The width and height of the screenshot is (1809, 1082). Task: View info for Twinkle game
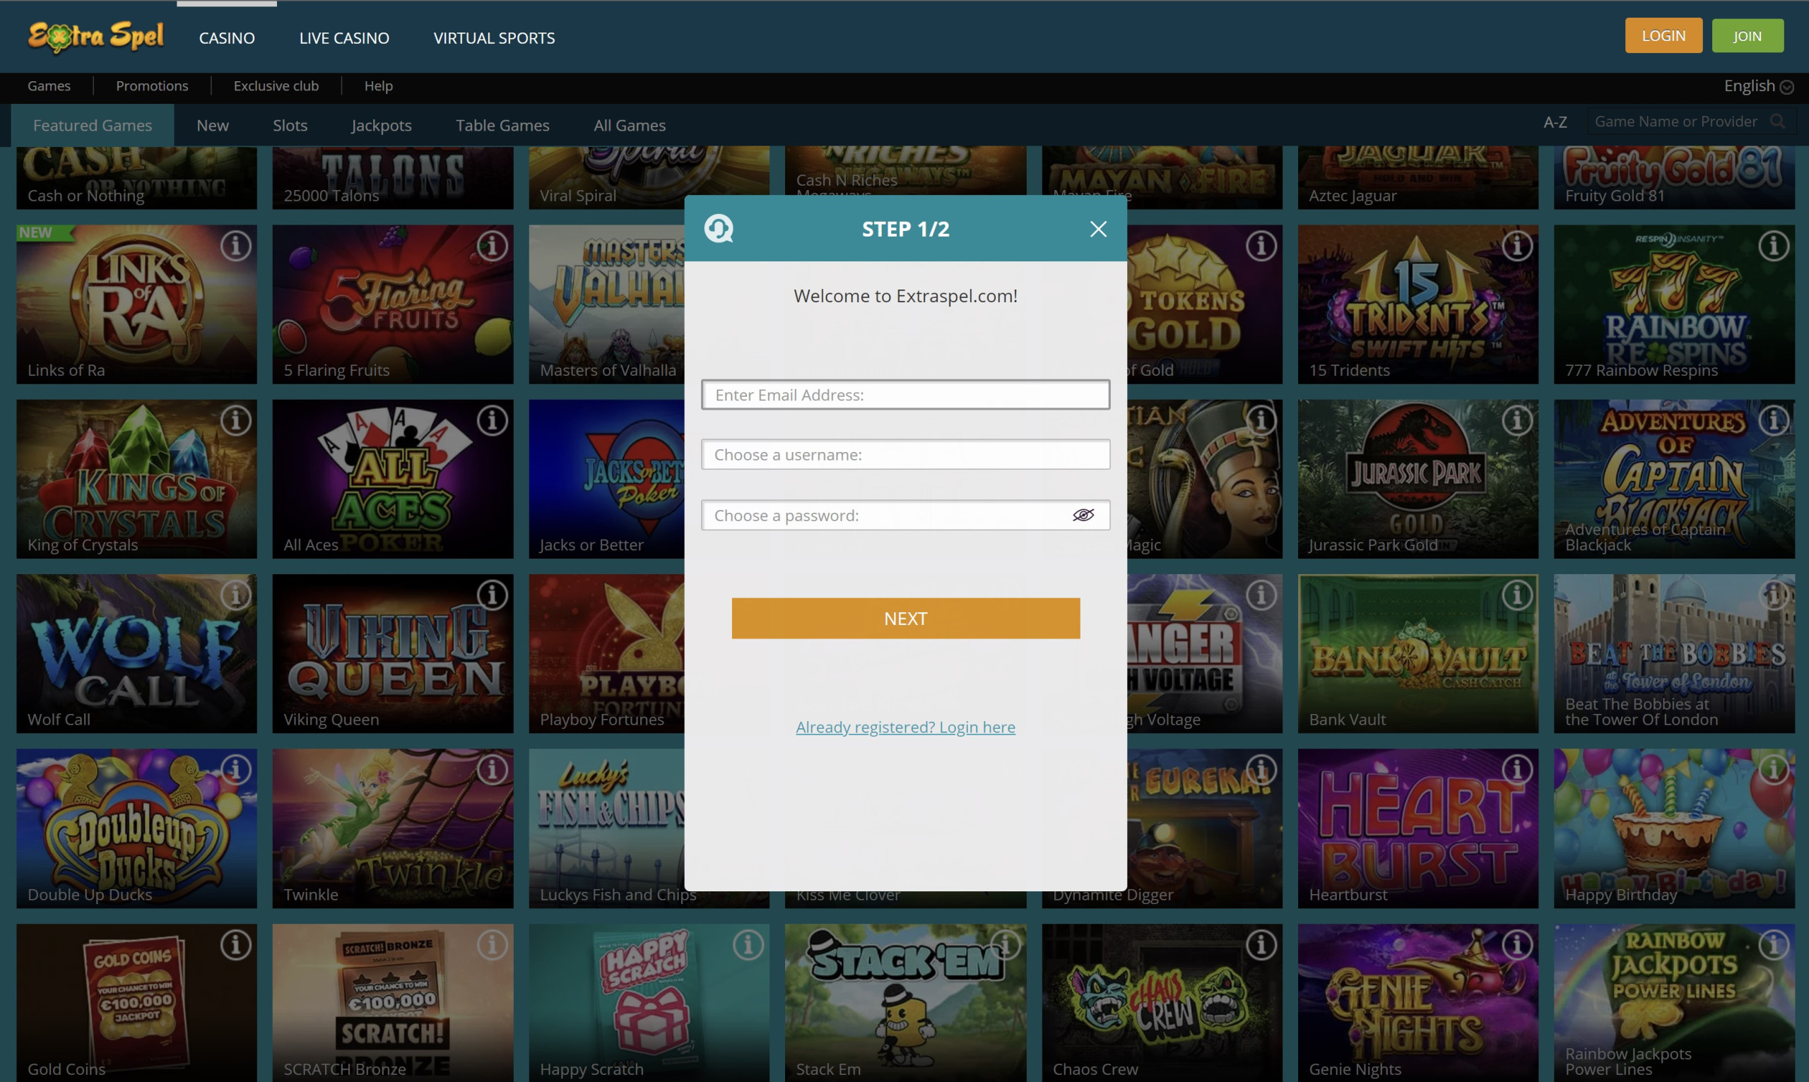[x=493, y=770]
